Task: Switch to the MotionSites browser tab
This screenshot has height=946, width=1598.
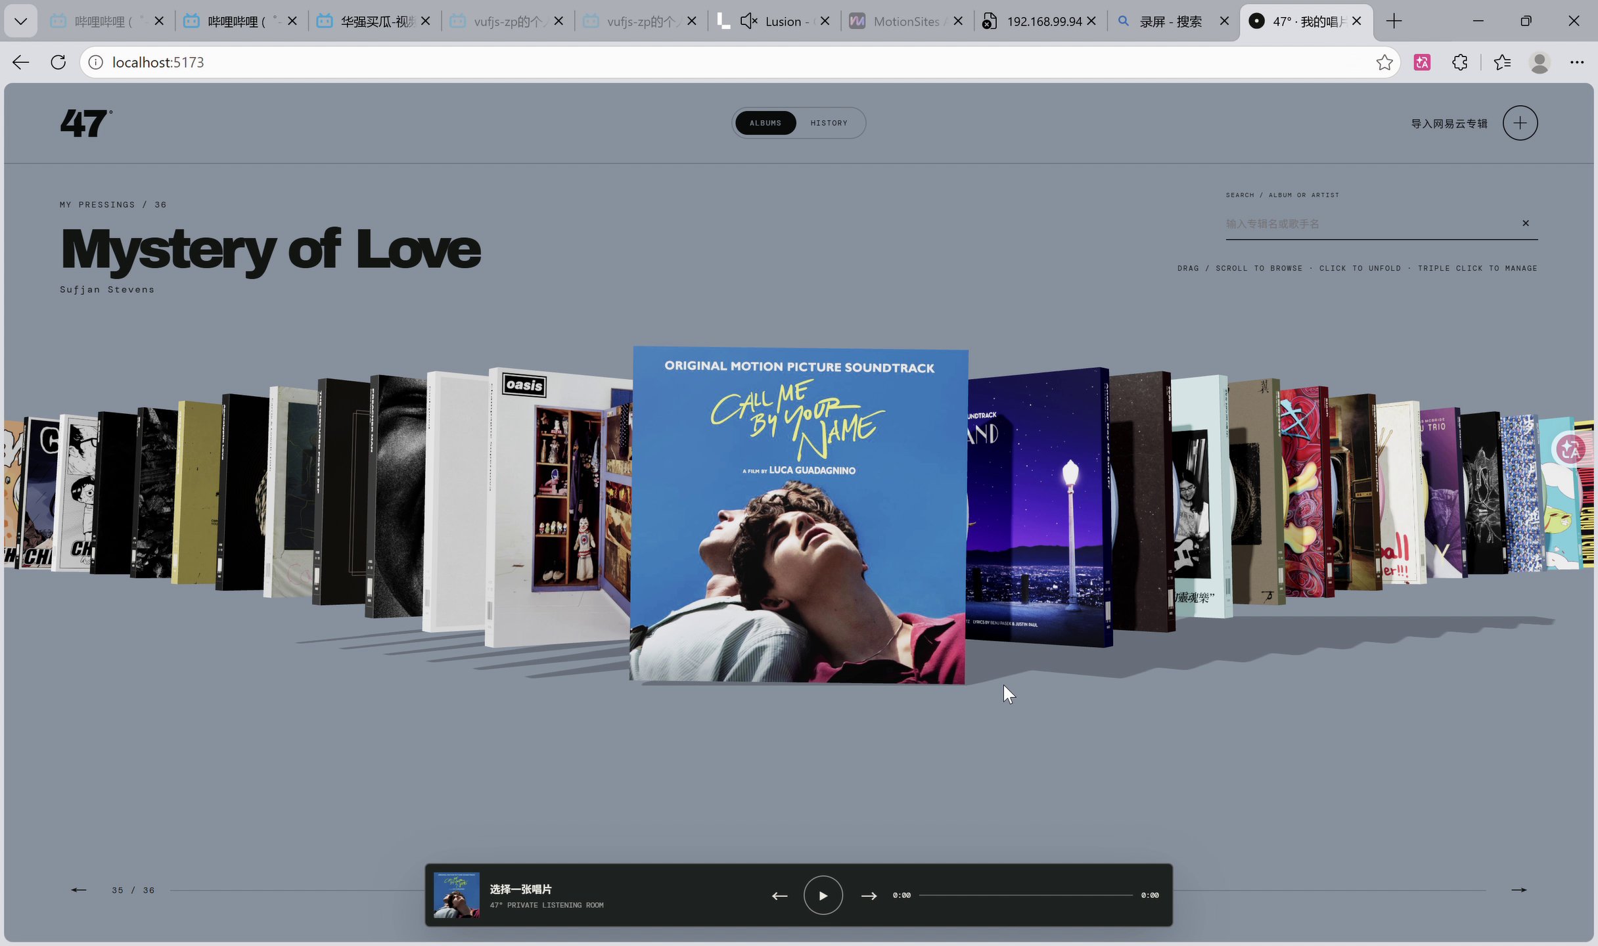Action: (906, 22)
